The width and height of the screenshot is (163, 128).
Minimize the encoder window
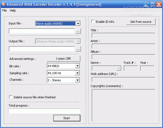[146, 4]
